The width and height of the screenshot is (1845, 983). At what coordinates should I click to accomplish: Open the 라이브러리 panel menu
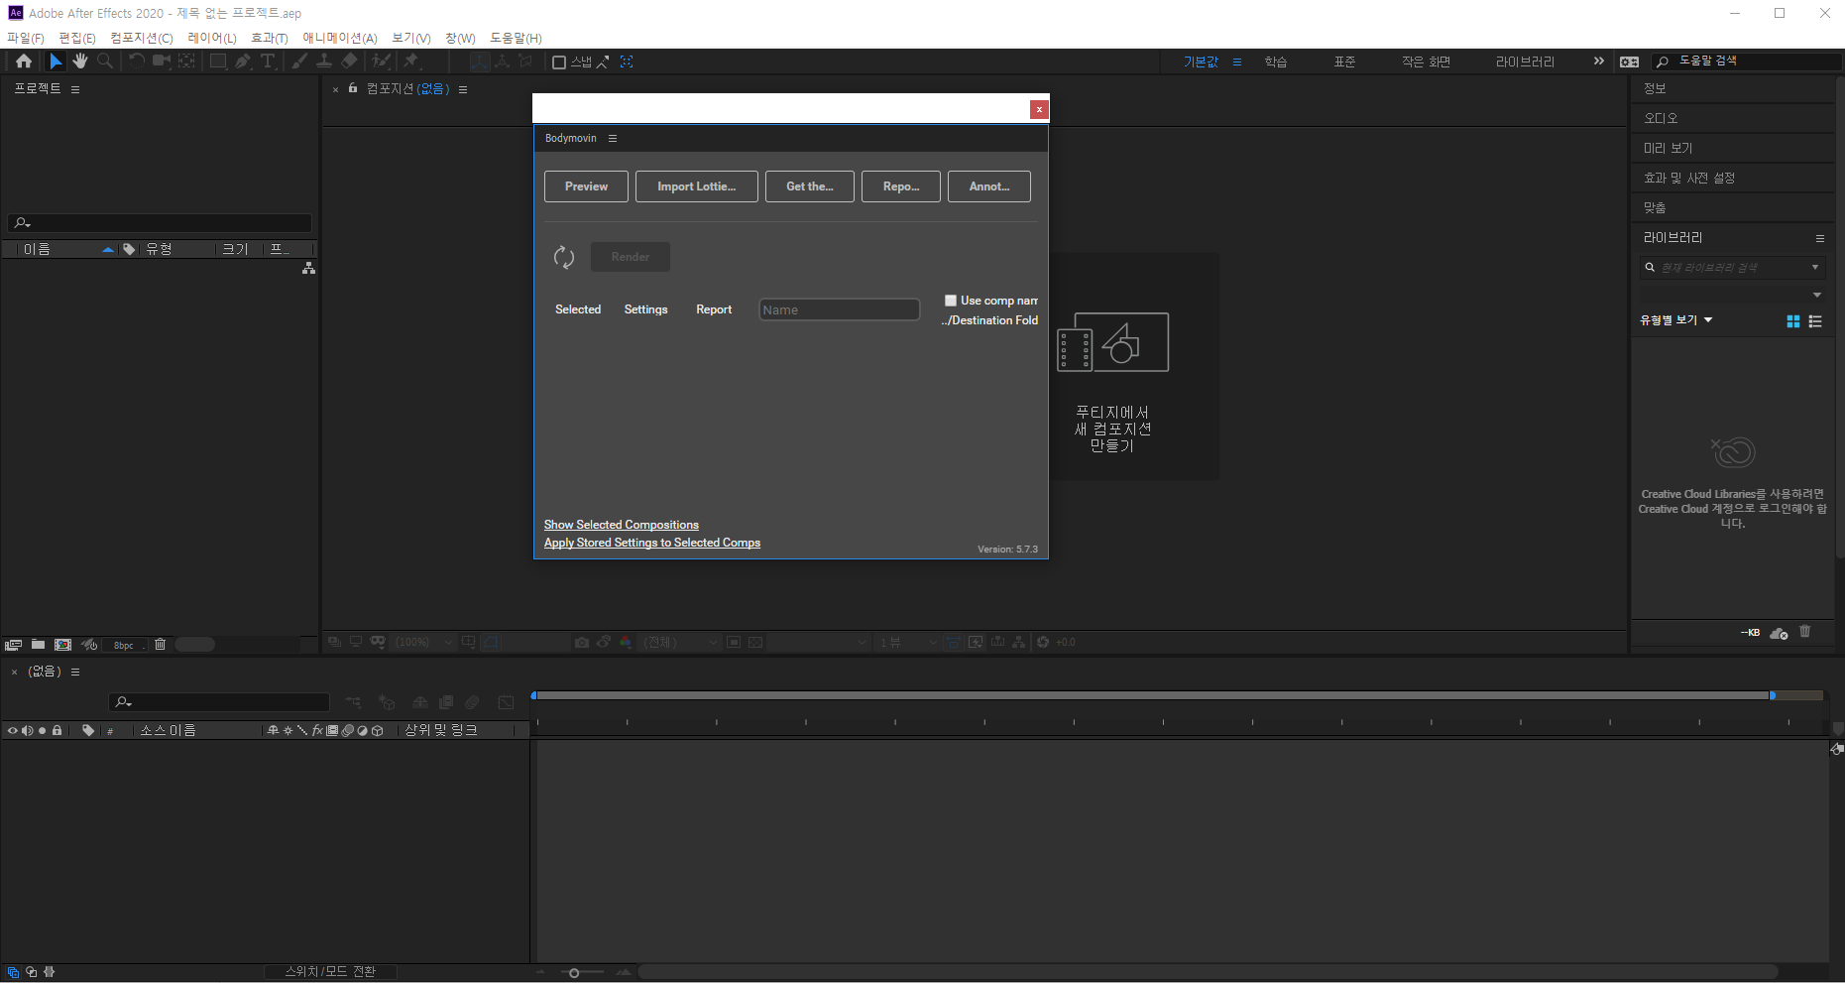pyautogui.click(x=1820, y=238)
